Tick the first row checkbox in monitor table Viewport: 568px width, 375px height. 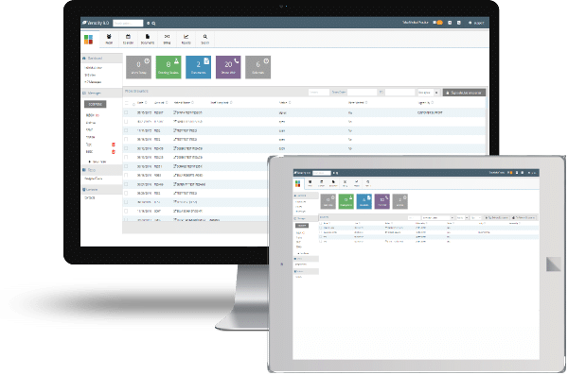(x=126, y=112)
